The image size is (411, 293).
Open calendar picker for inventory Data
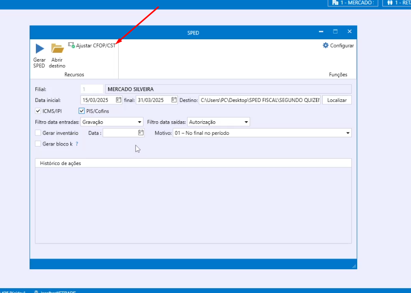click(141, 132)
